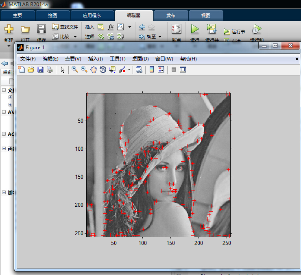Viewport: 301px width, 275px height.
Task: Click the green Run (运行) icon
Action: [x=195, y=29]
